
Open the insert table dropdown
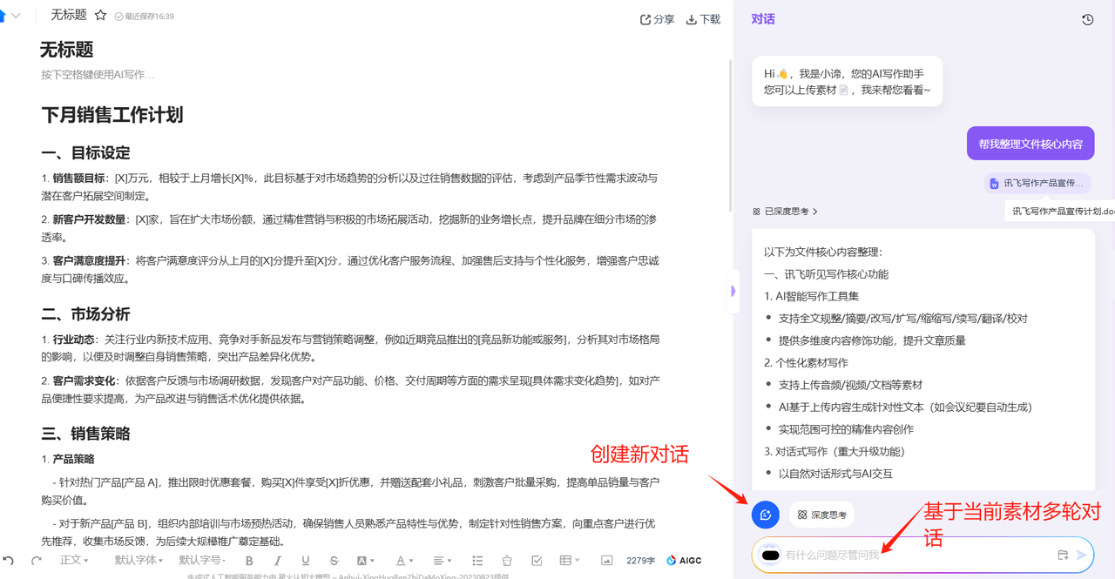tap(570, 561)
